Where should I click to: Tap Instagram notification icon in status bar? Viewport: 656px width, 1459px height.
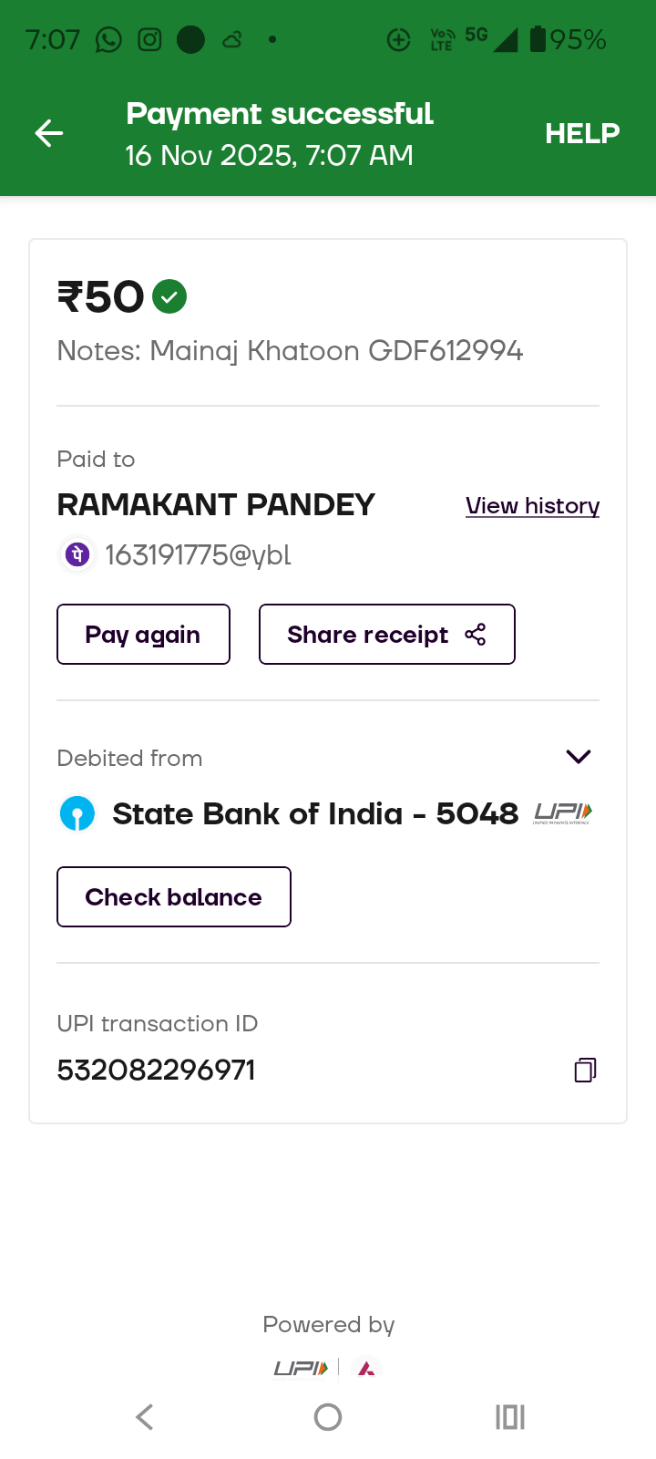coord(149,40)
